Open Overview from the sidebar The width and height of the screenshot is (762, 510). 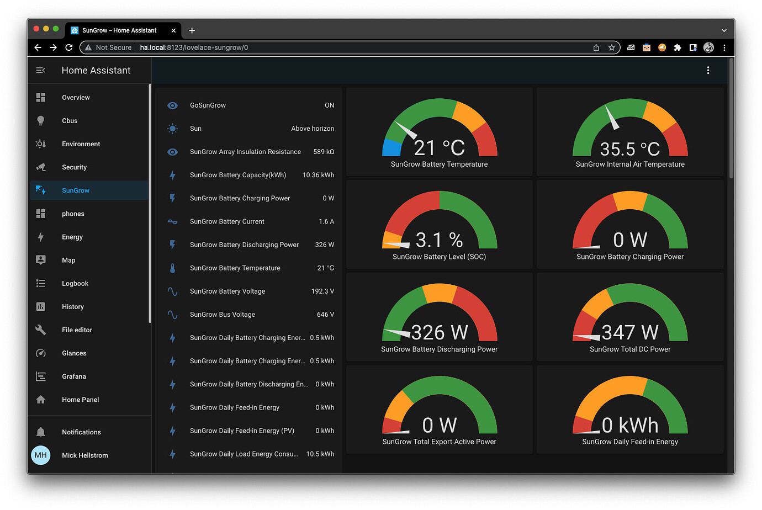pyautogui.click(x=88, y=97)
